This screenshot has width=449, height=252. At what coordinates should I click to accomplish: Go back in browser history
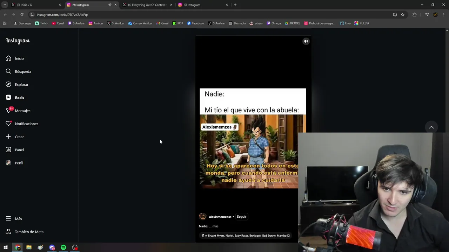[x=5, y=15]
